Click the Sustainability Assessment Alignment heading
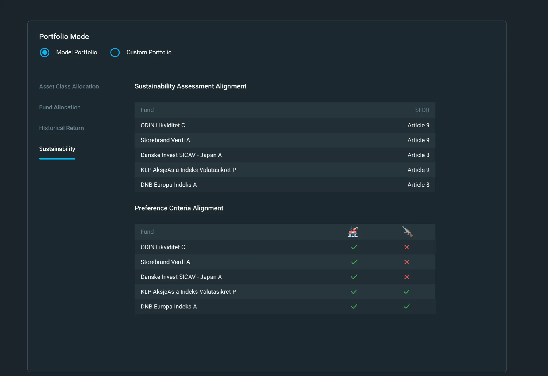The height and width of the screenshot is (376, 548). 190,86
